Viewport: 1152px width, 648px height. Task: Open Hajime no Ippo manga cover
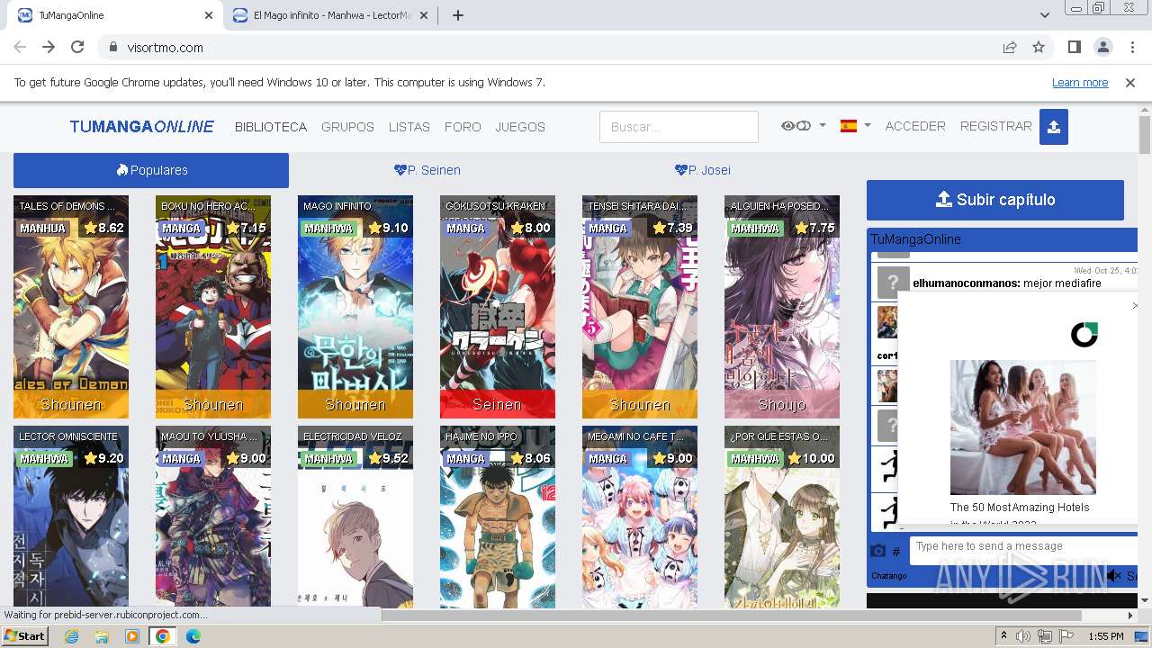(498, 517)
